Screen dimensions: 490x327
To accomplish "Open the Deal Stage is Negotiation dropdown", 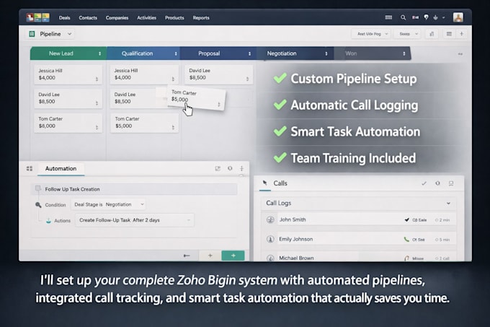I will tap(108, 204).
